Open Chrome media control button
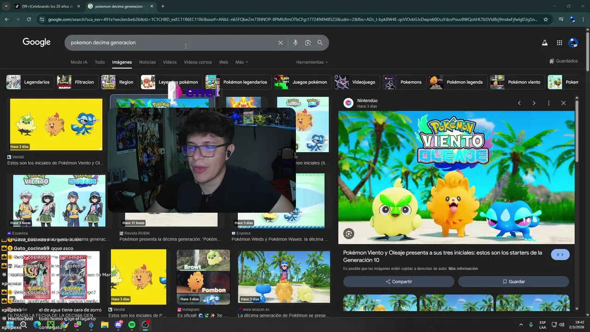The image size is (590, 332). pyautogui.click(x=561, y=19)
